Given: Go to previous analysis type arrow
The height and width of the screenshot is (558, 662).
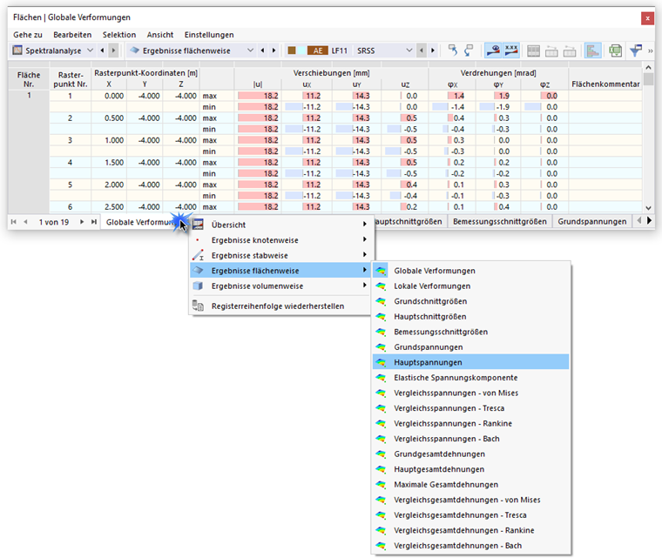Looking at the screenshot, I should tap(102, 50).
